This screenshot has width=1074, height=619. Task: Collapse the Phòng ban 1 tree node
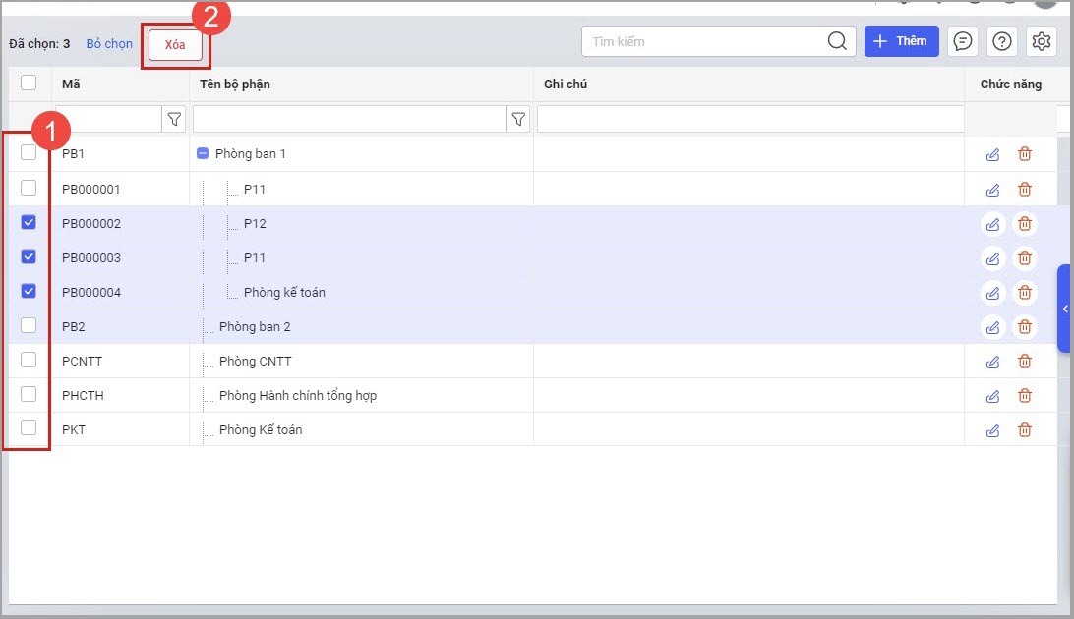(203, 154)
